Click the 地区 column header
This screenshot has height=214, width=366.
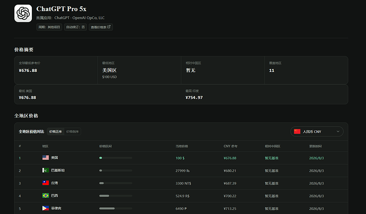(45, 146)
